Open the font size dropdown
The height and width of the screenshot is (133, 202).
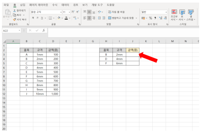click(x=69, y=12)
